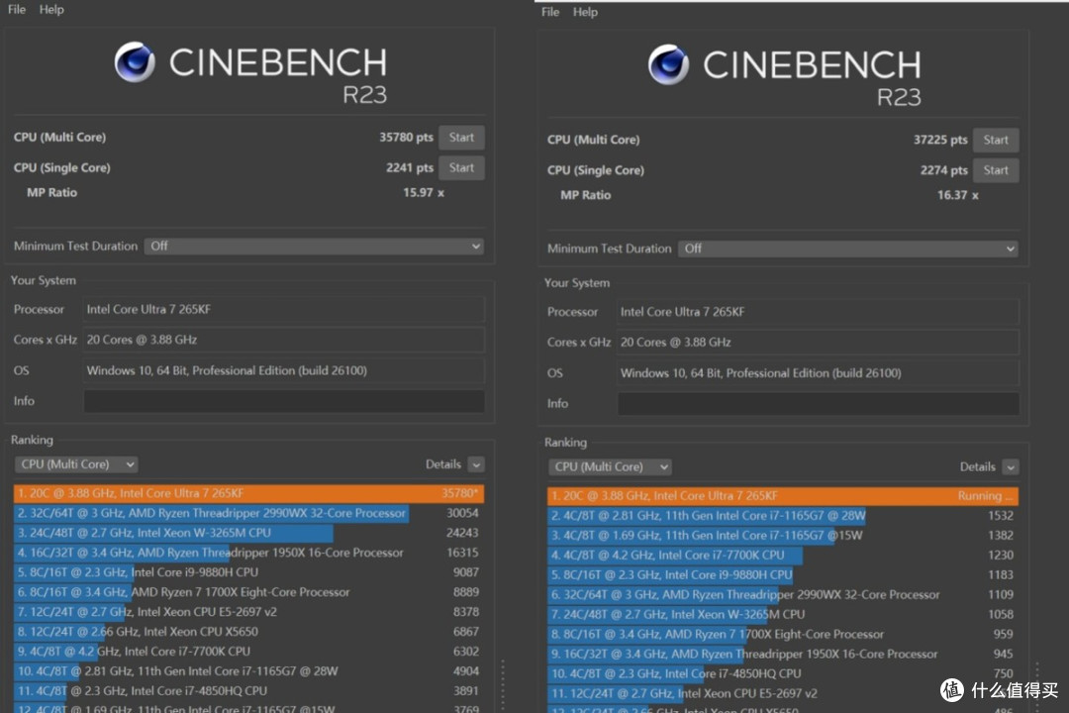1069x713 pixels.
Task: Click the 15.97 x MP Ratio value
Action: click(424, 193)
